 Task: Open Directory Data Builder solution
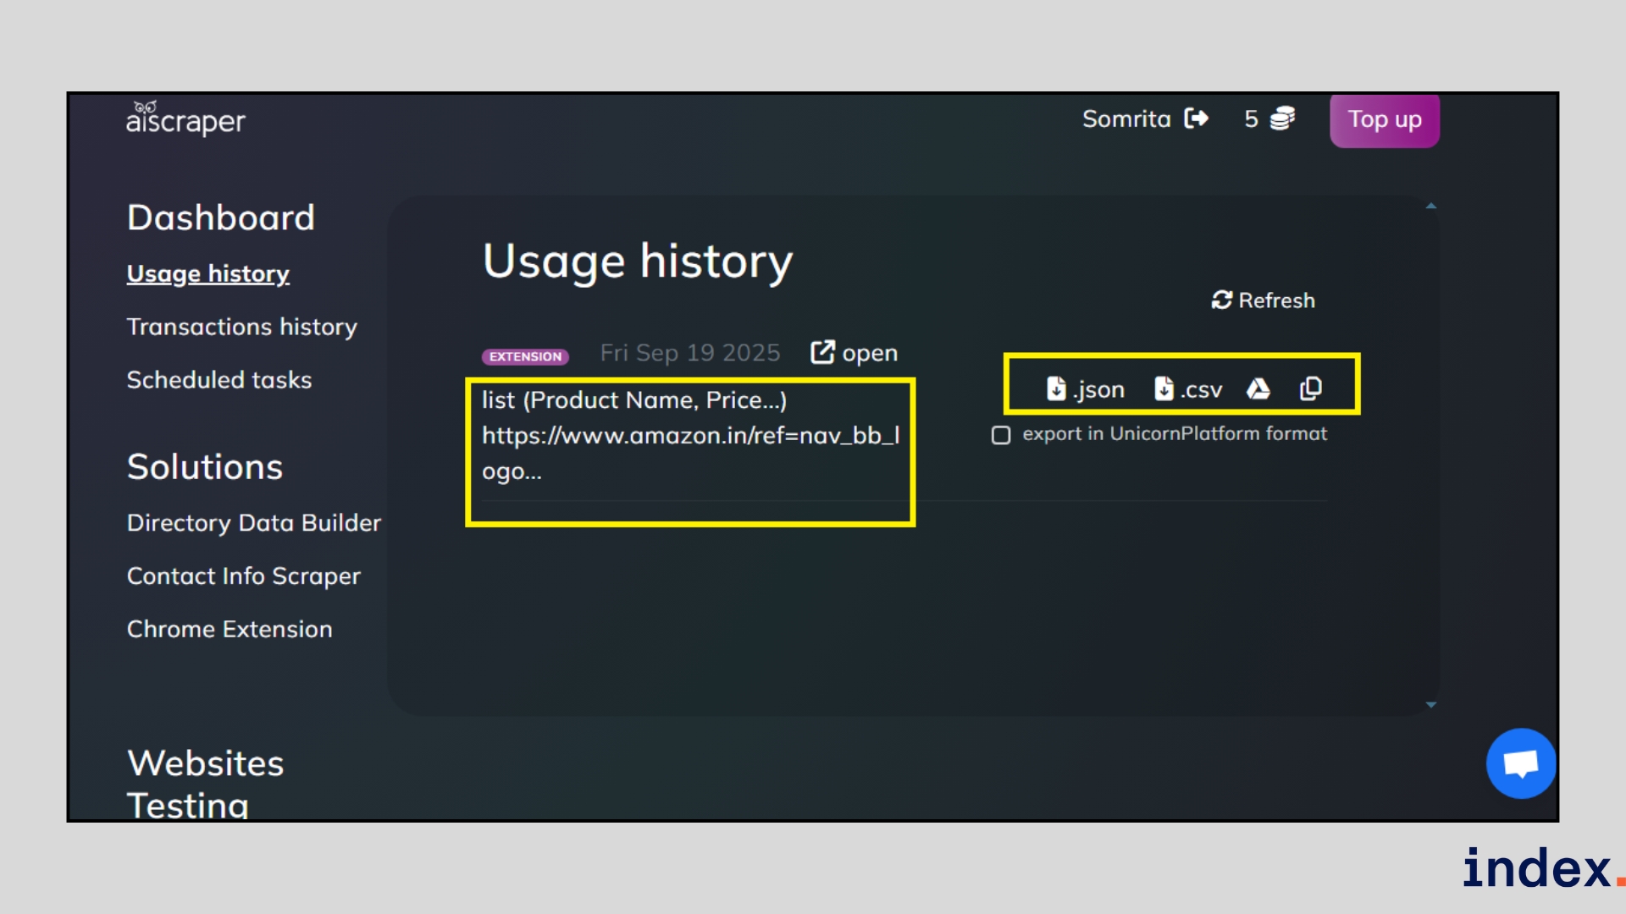click(254, 523)
